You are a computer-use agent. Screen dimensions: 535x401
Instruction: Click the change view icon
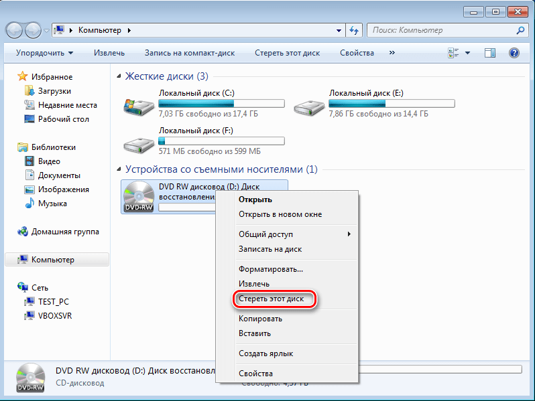pos(453,53)
